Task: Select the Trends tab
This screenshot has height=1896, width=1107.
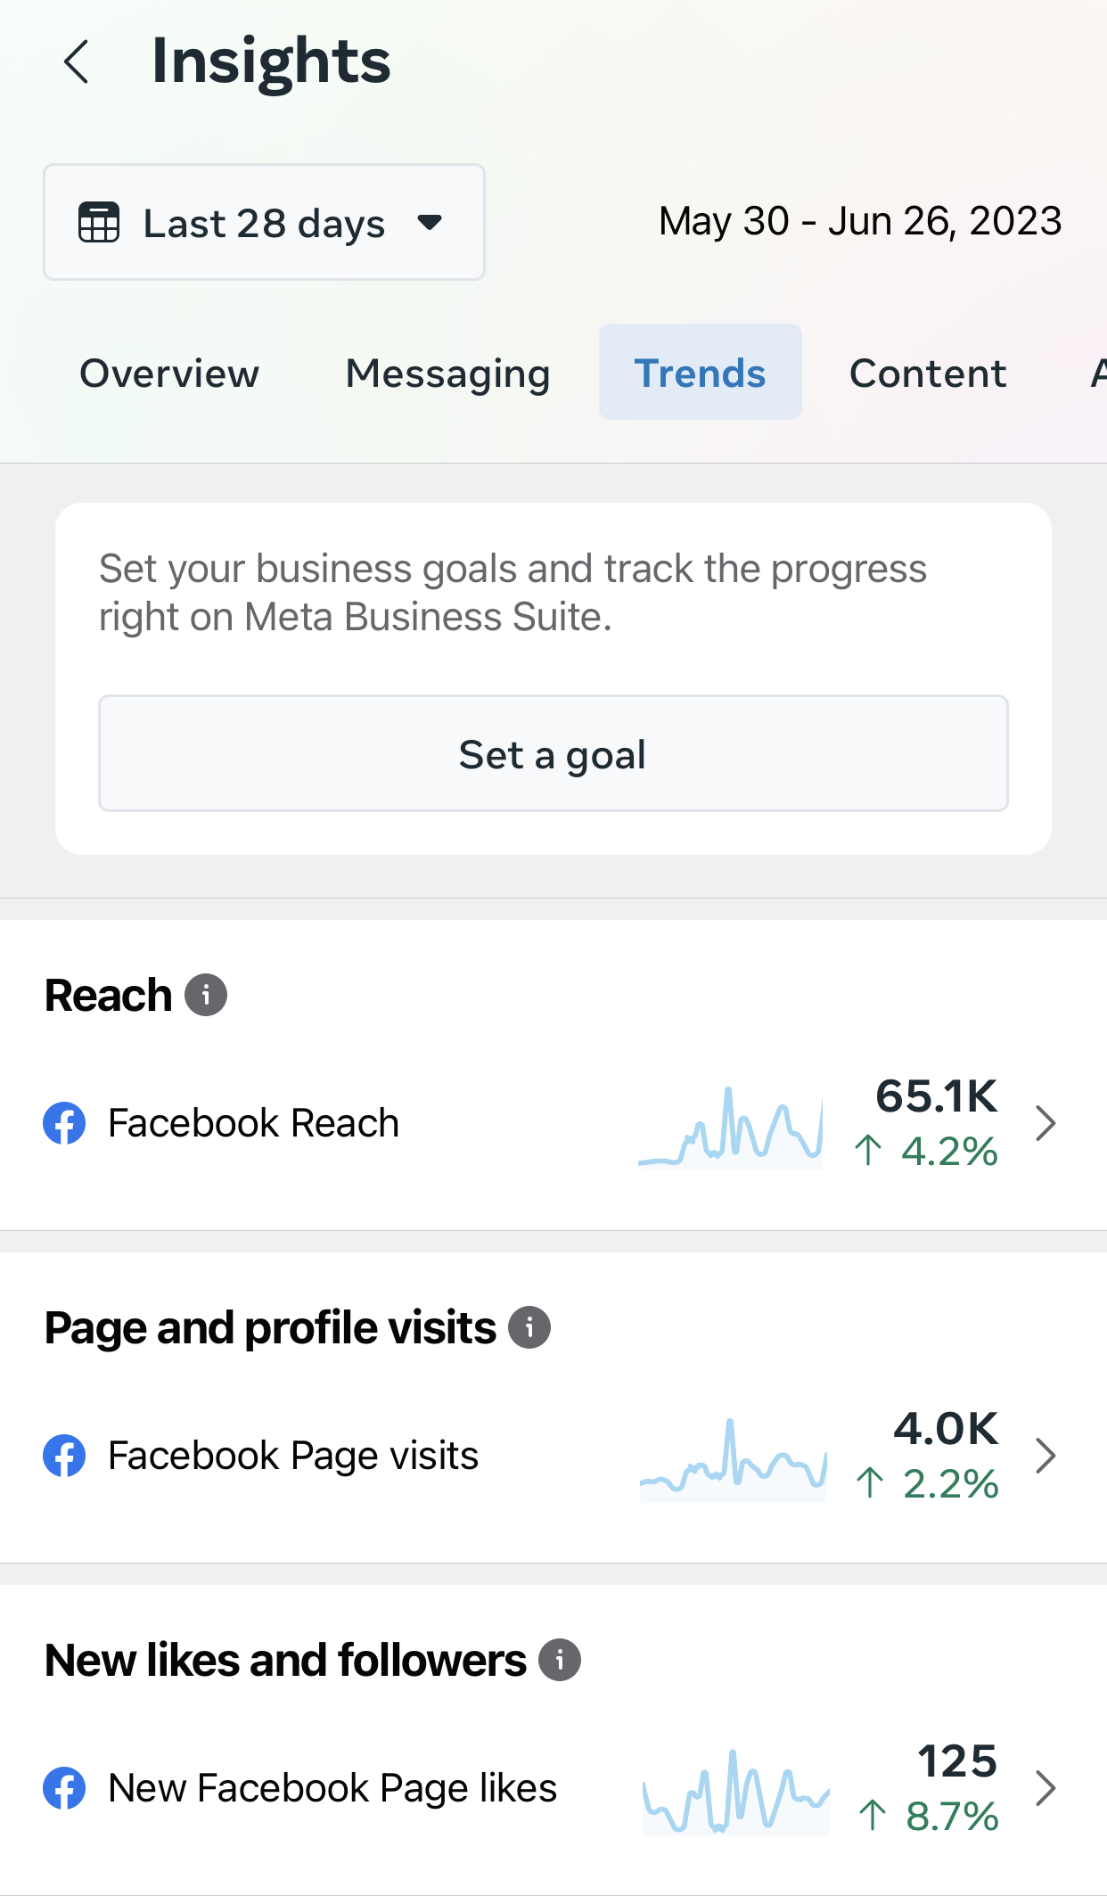Action: (700, 373)
